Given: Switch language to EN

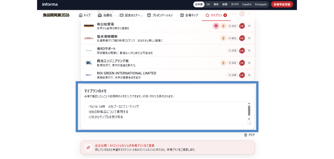Looking at the screenshot, I should tap(208, 4).
